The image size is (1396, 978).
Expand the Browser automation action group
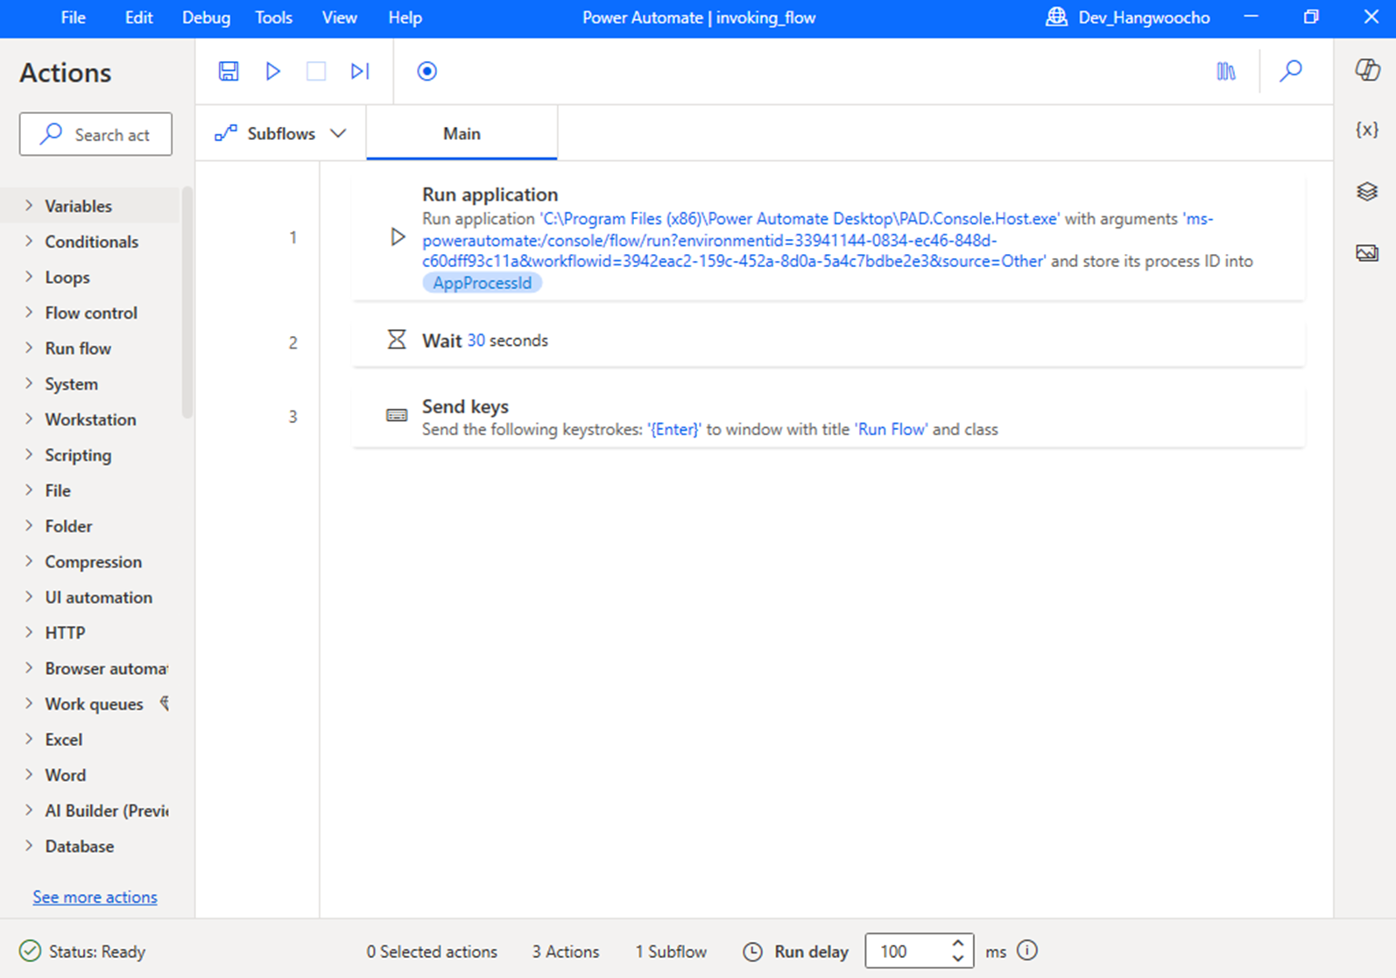point(29,668)
